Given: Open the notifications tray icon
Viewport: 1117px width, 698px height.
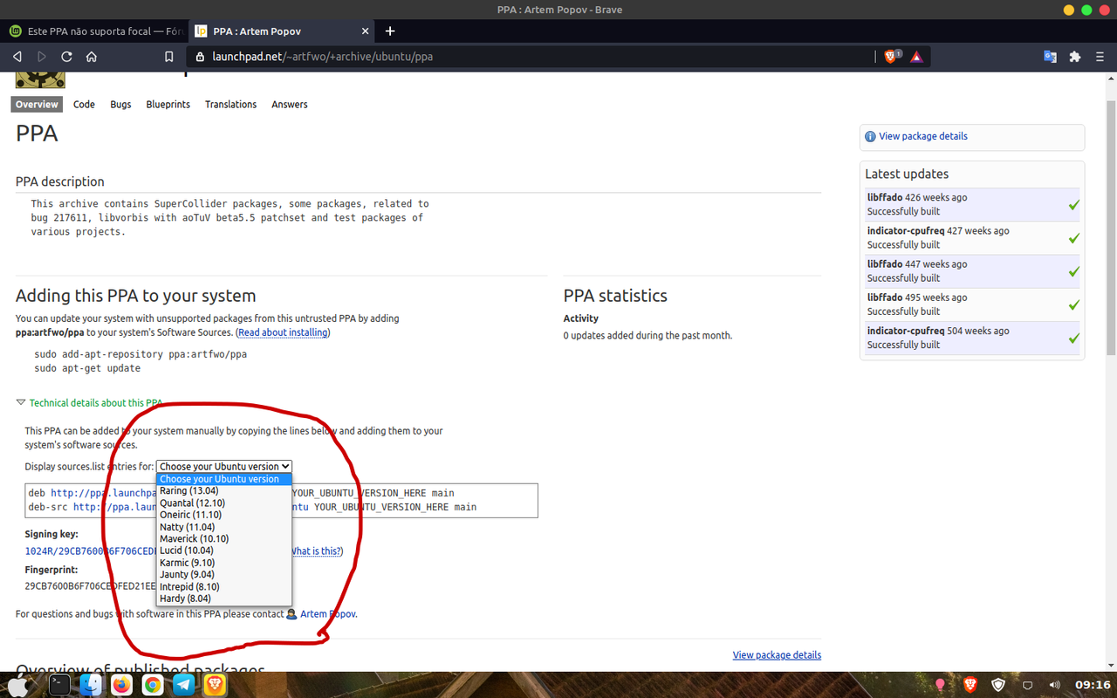Looking at the screenshot, I should click(x=1028, y=685).
